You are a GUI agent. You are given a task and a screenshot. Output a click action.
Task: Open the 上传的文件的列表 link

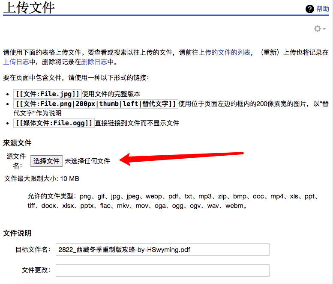click(224, 52)
